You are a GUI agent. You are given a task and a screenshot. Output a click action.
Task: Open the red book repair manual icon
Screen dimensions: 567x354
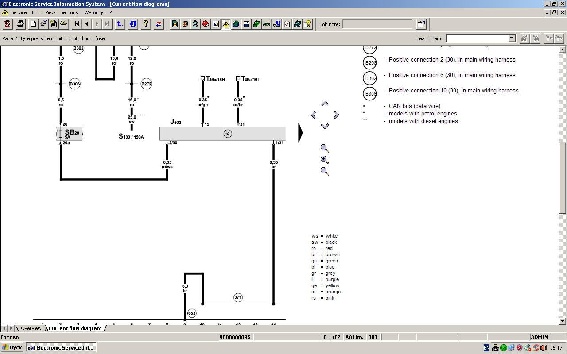click(x=206, y=24)
